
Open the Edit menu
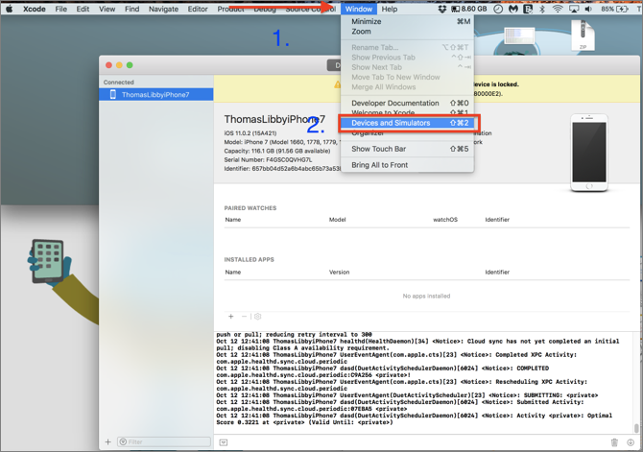[x=83, y=9]
